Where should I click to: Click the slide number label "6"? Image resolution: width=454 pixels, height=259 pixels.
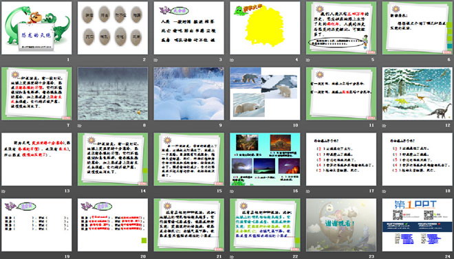click(x=448, y=60)
